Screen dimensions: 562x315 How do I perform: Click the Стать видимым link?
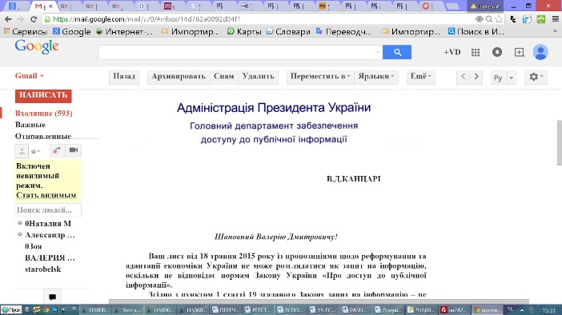(46, 195)
